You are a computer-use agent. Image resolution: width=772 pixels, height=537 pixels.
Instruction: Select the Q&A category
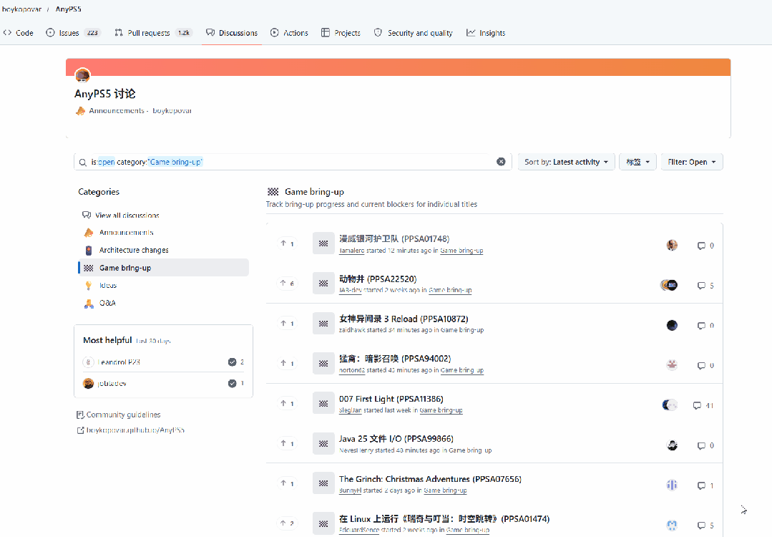(107, 303)
